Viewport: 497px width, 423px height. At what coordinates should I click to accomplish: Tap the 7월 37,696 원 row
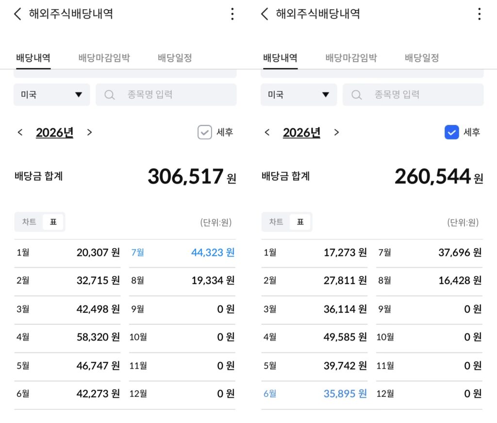[x=429, y=253]
